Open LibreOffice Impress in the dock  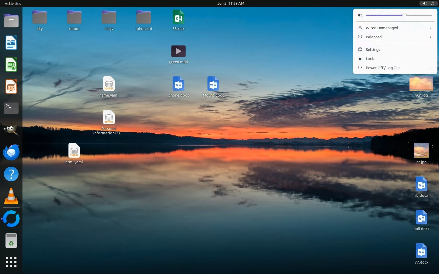click(x=11, y=86)
